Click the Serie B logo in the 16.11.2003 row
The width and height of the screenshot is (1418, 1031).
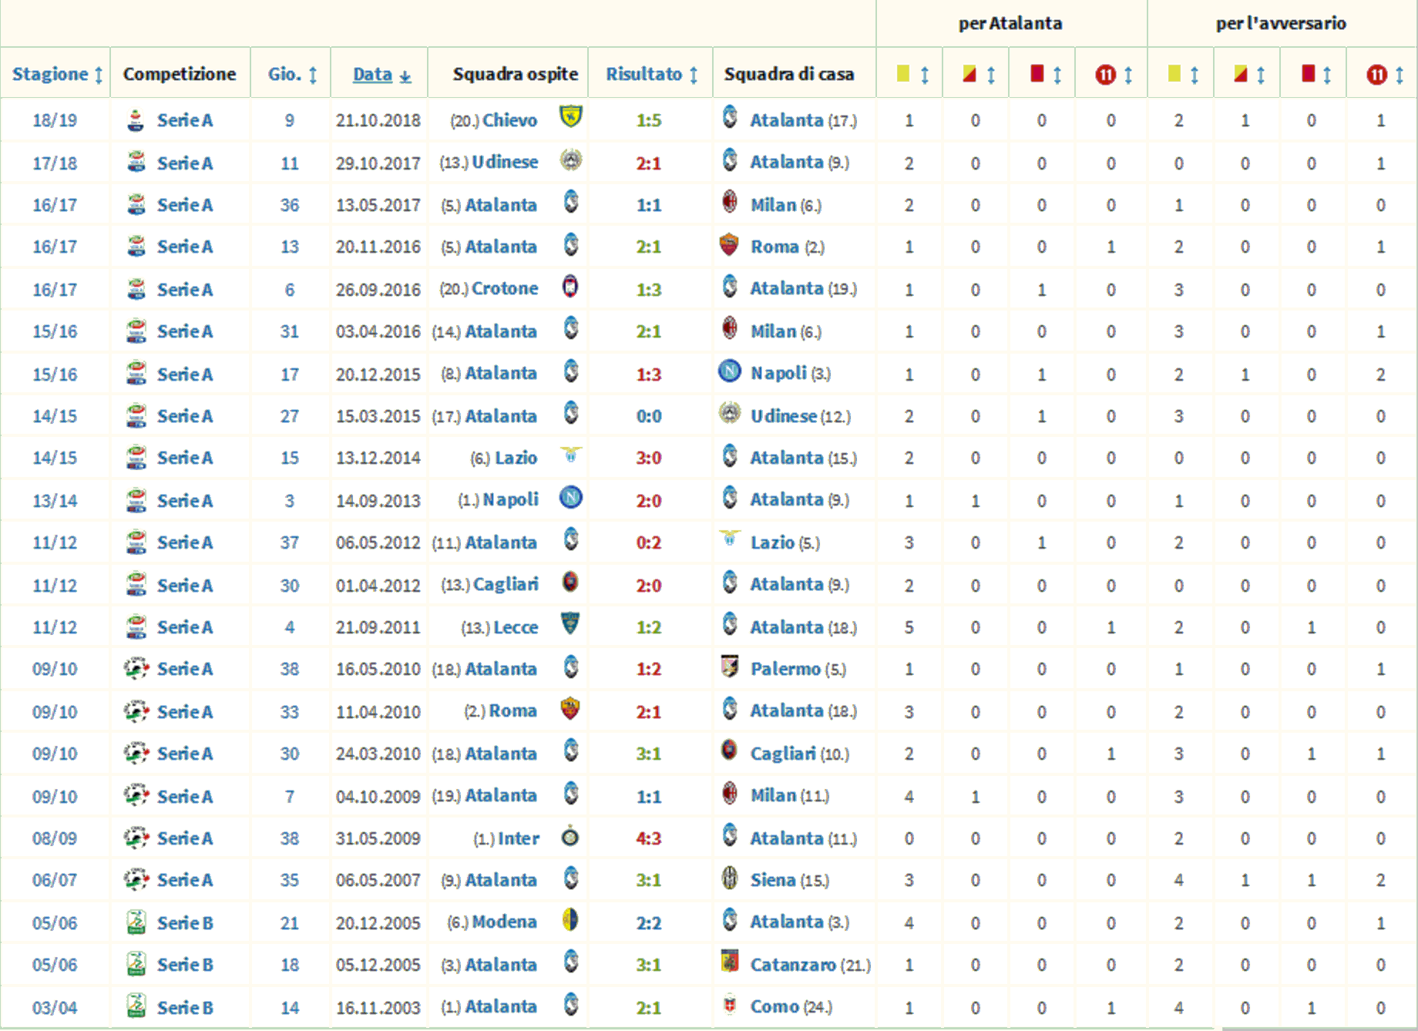point(136,1006)
